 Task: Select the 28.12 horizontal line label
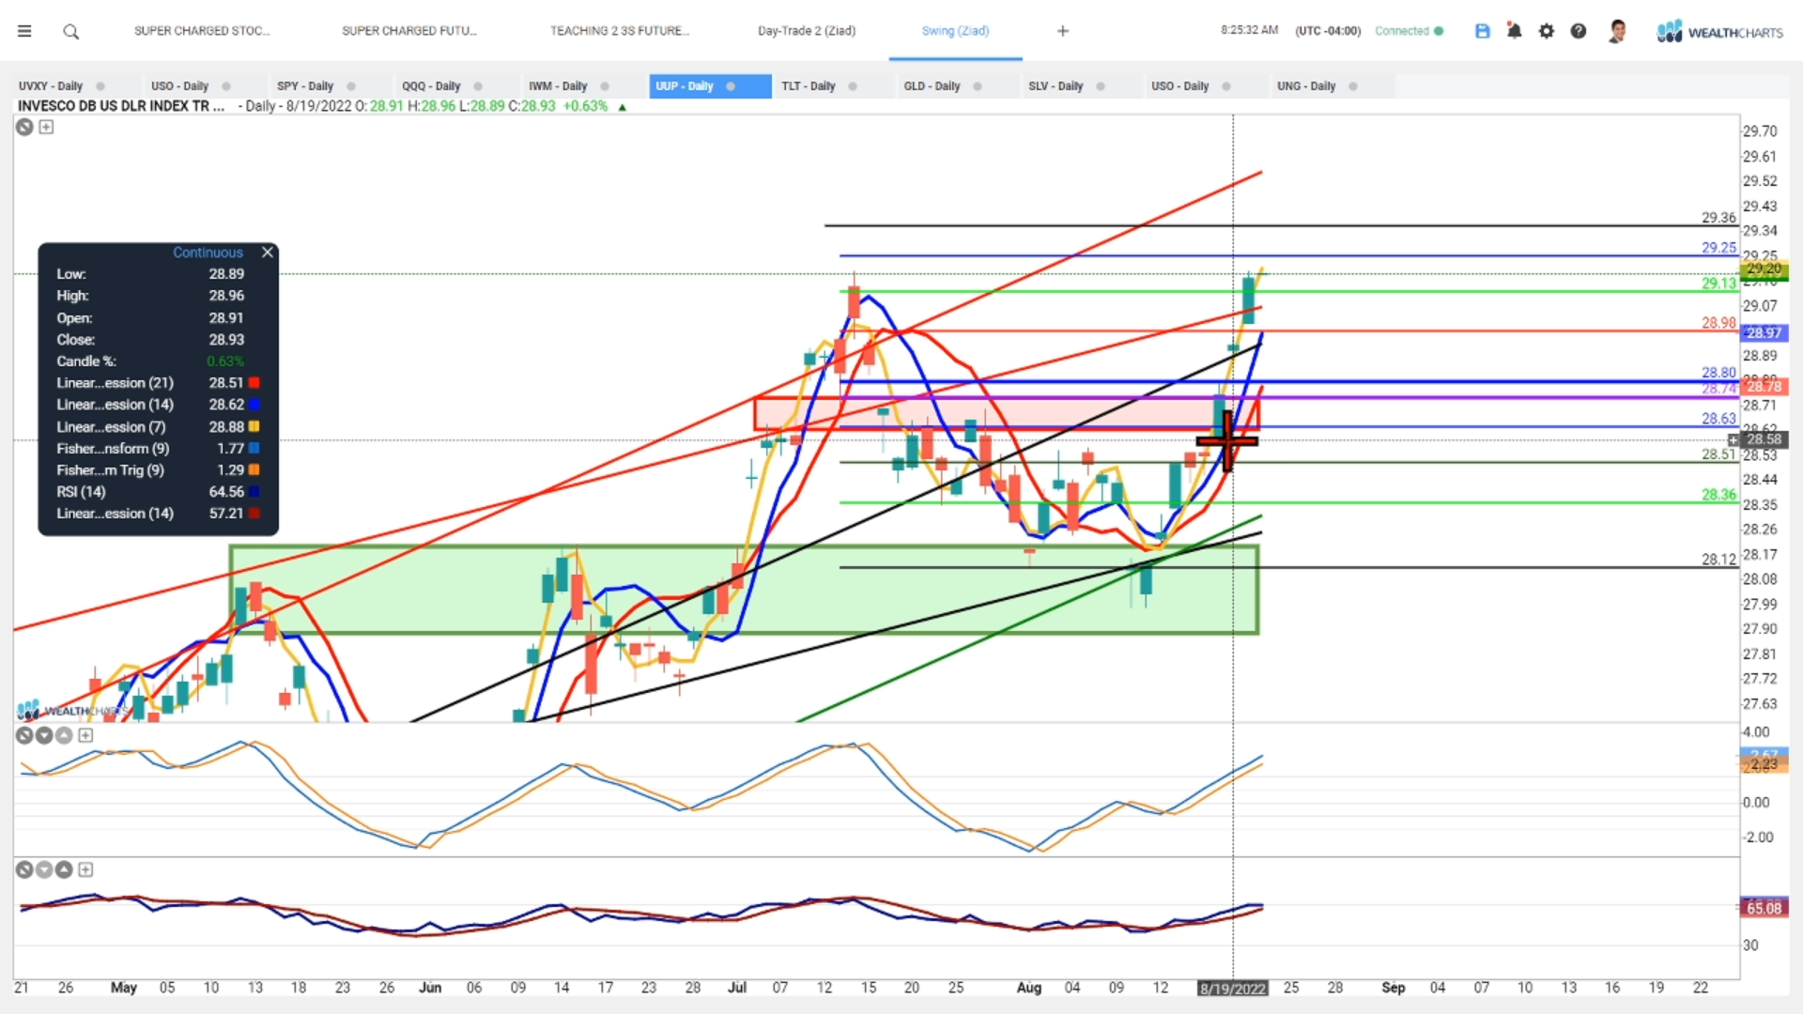pyautogui.click(x=1718, y=560)
